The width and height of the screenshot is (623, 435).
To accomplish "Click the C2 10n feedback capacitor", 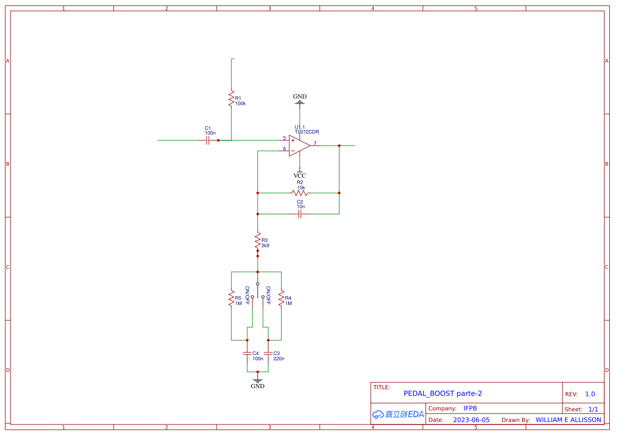I will click(299, 214).
